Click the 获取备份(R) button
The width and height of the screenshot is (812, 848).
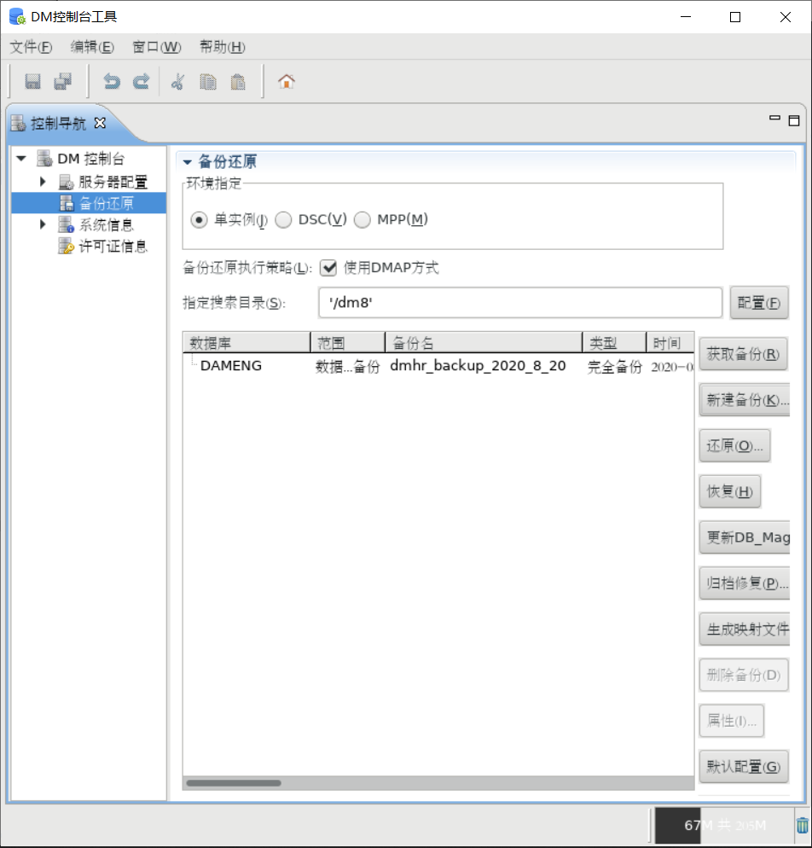[x=744, y=354]
